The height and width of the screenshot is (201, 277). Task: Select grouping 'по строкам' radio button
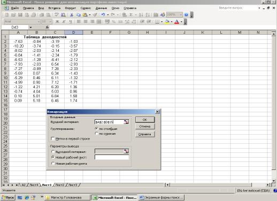coord(96,134)
